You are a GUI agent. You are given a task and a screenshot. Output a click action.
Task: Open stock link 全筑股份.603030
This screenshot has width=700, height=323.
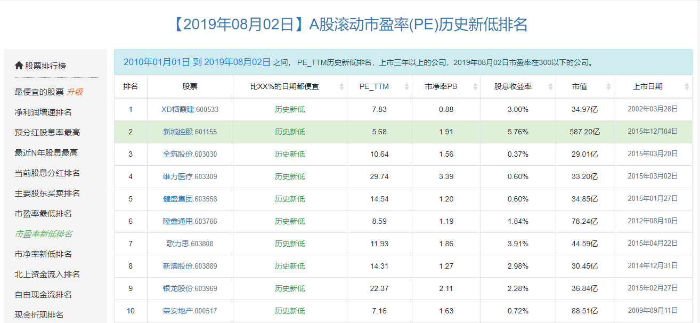[x=190, y=154]
